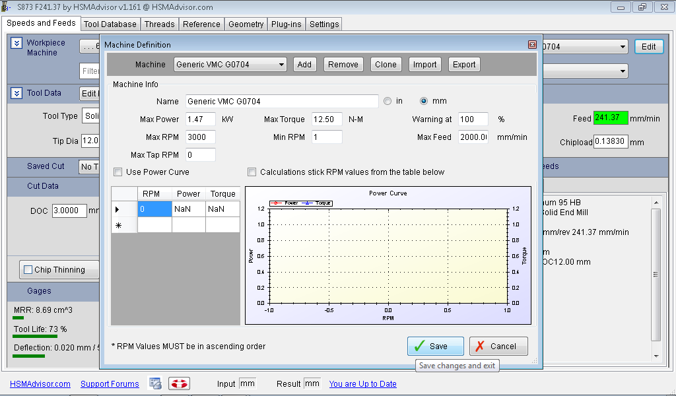Check Calculations stick RPM values option
This screenshot has width=676, height=396.
(x=252, y=172)
